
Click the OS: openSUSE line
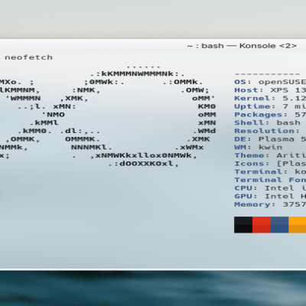[270, 82]
